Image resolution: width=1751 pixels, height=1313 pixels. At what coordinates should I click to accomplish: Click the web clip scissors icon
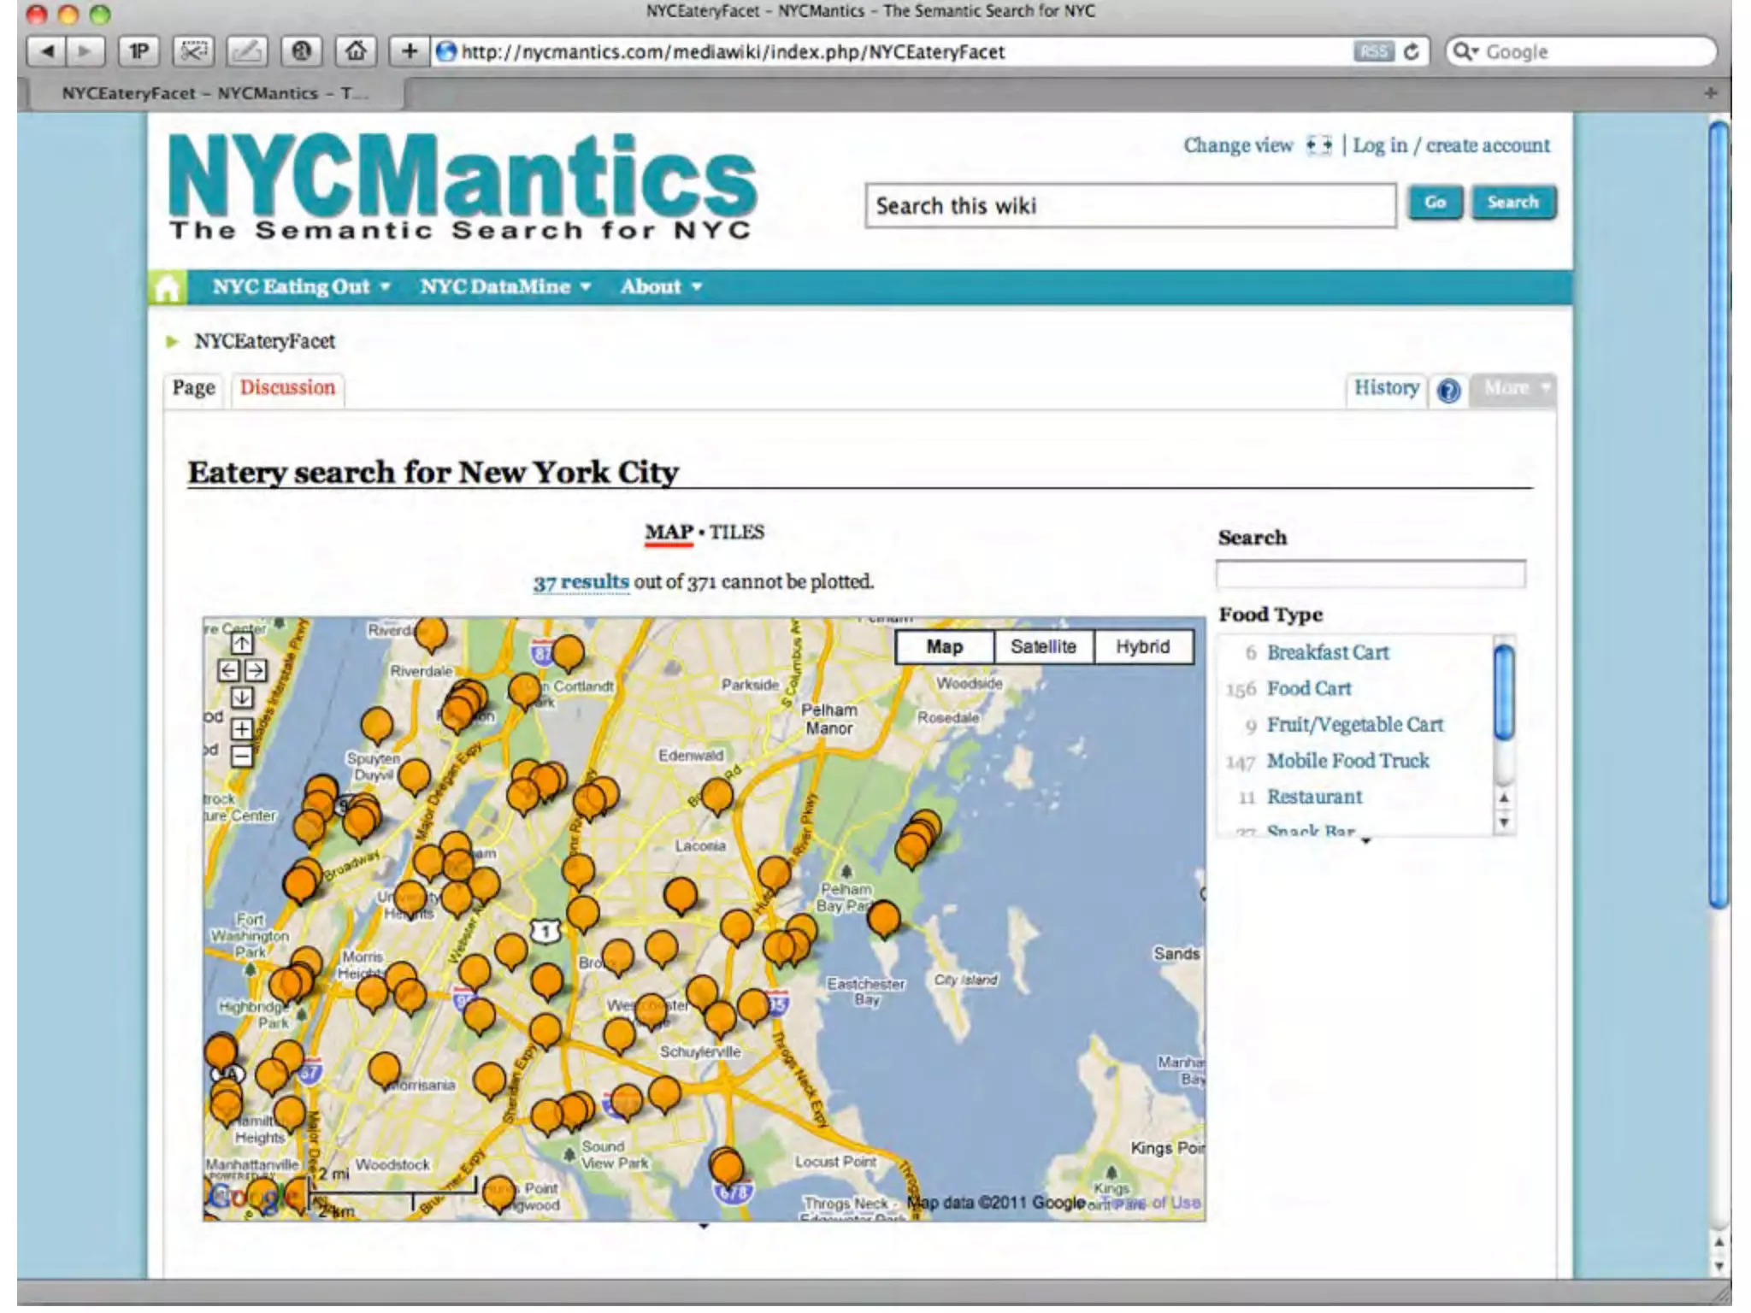click(193, 51)
